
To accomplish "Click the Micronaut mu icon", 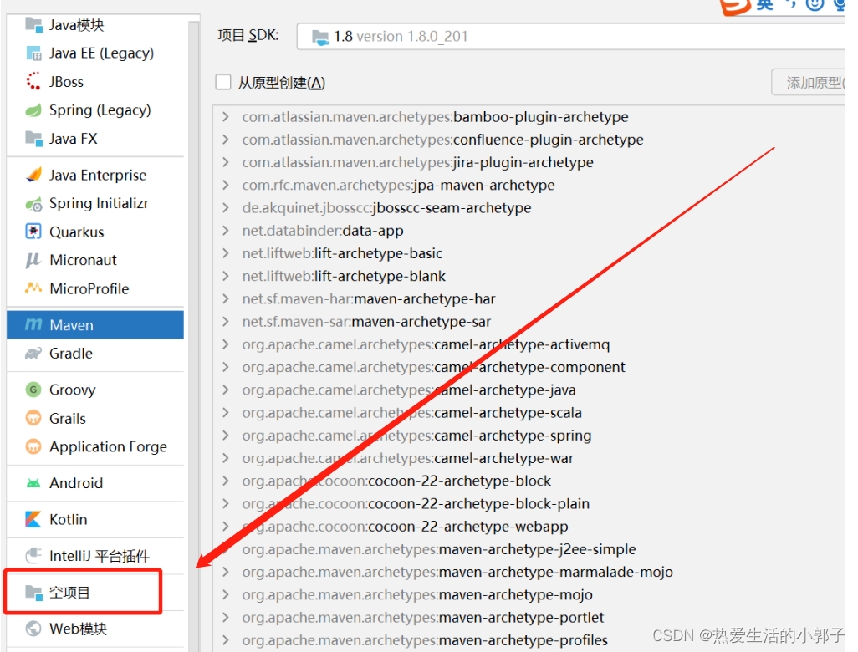I will (x=33, y=260).
